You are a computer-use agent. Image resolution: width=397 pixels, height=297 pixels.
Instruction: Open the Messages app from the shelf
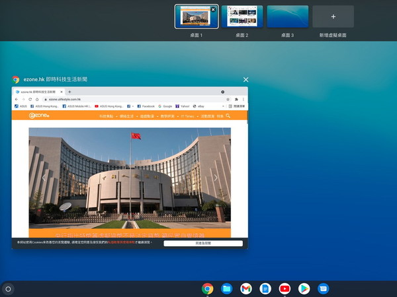(324, 288)
